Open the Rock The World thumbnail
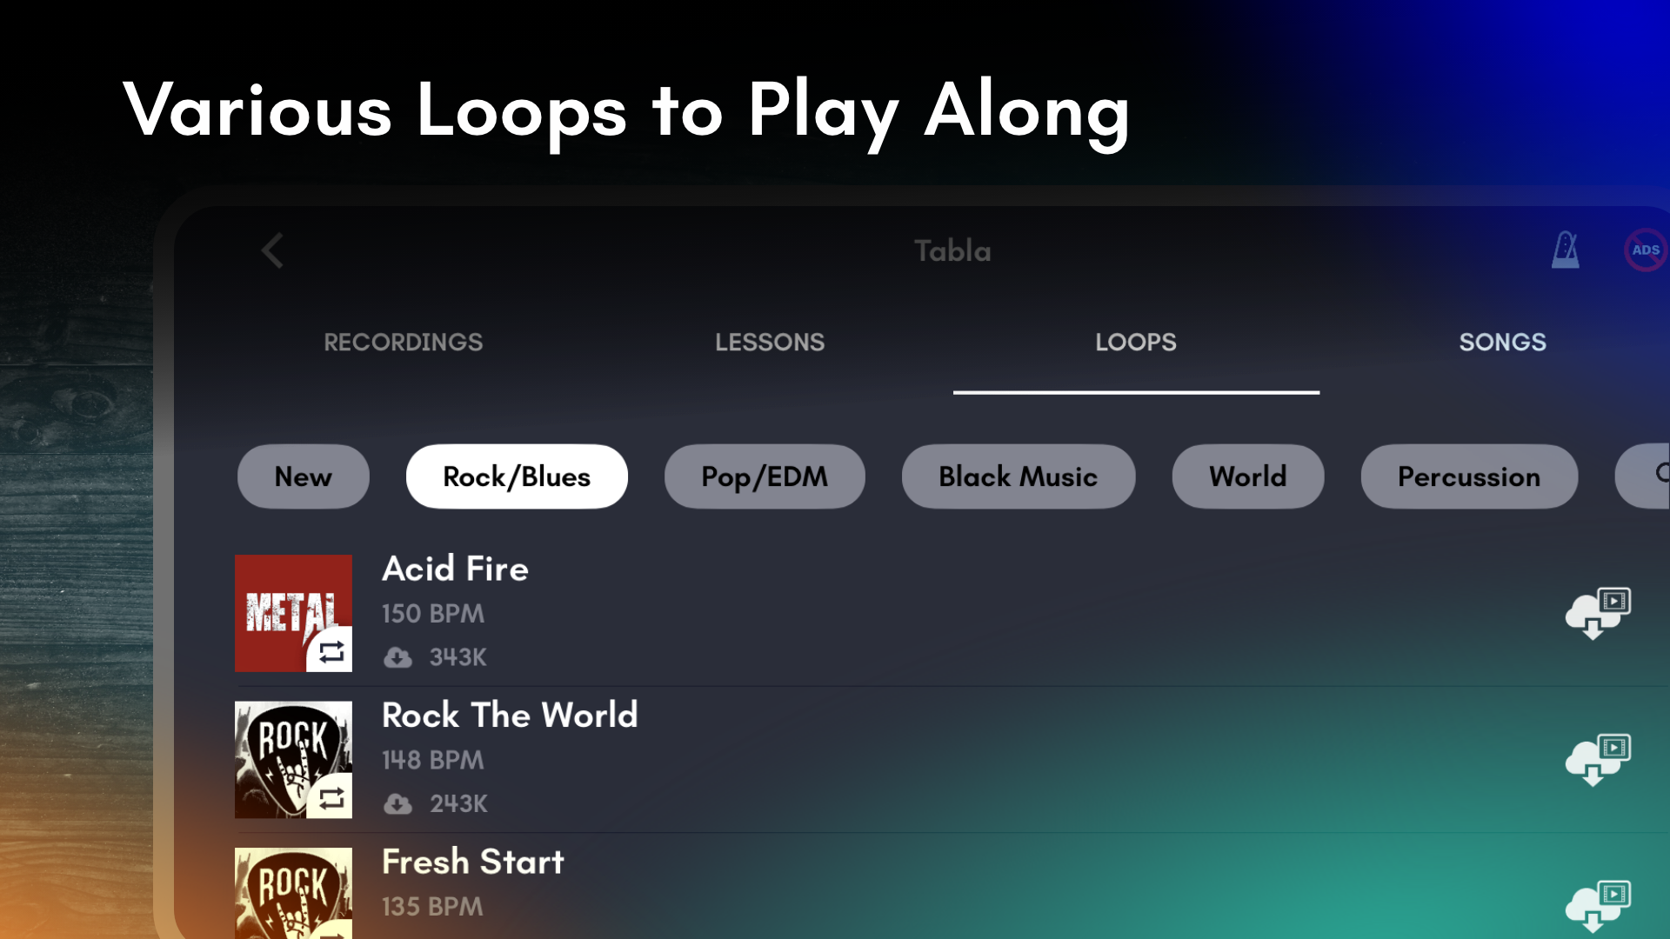Viewport: 1670px width, 939px height. [x=293, y=759]
